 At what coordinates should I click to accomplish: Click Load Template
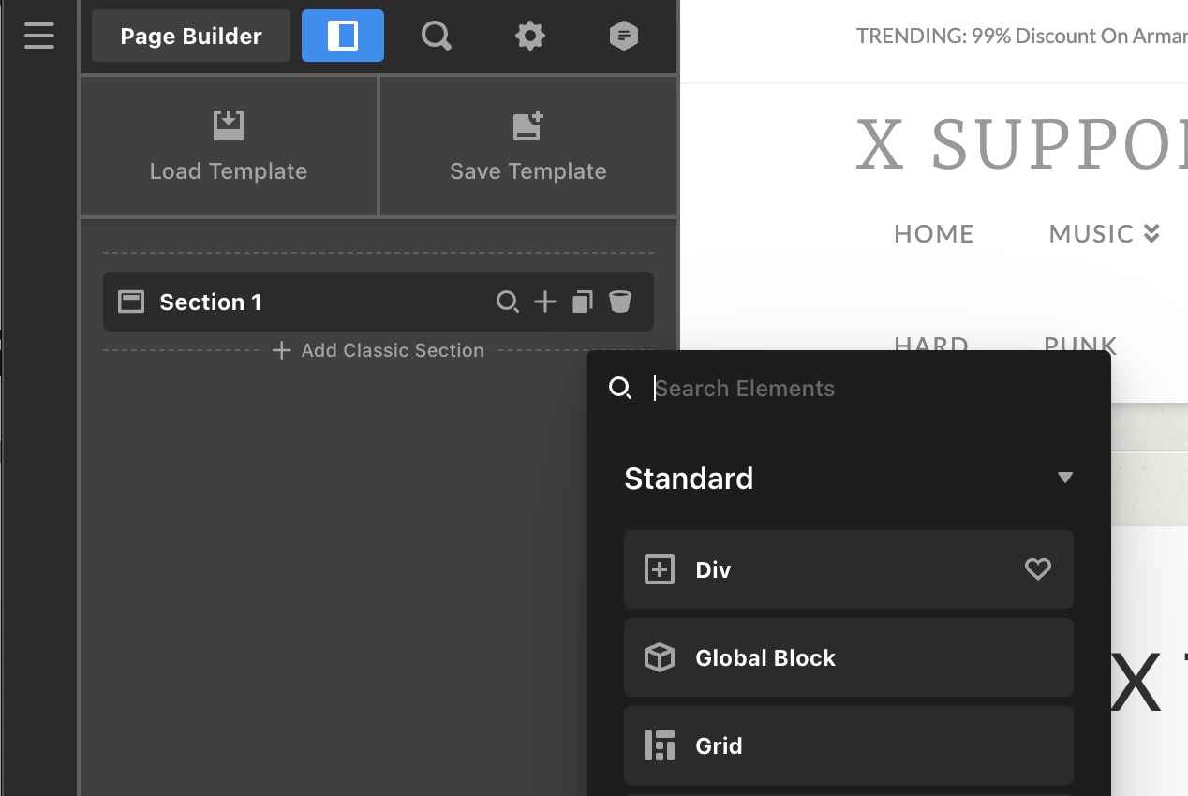[x=229, y=146]
